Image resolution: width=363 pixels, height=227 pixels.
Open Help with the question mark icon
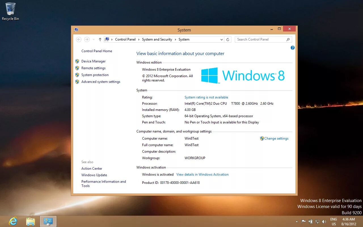tap(293, 48)
